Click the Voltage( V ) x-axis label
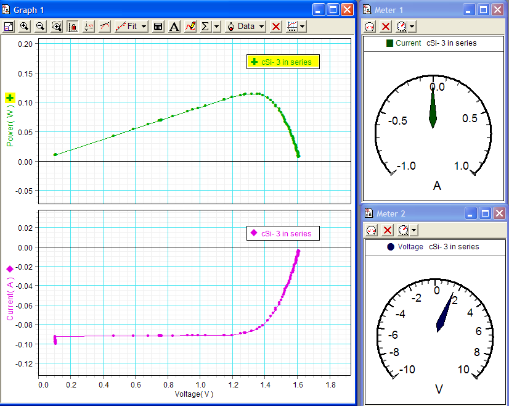The height and width of the screenshot is (406, 509). point(194,394)
